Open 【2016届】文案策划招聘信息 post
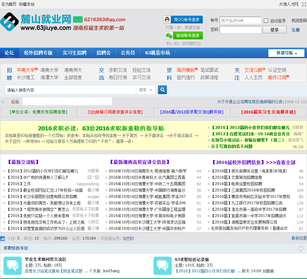This screenshot has width=307, height=279. [x=237, y=177]
